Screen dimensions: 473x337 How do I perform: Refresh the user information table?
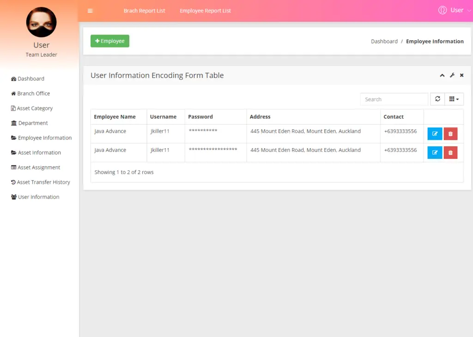437,99
